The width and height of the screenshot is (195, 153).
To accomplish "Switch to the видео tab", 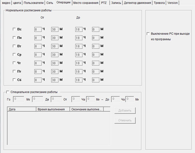I will [6, 3].
